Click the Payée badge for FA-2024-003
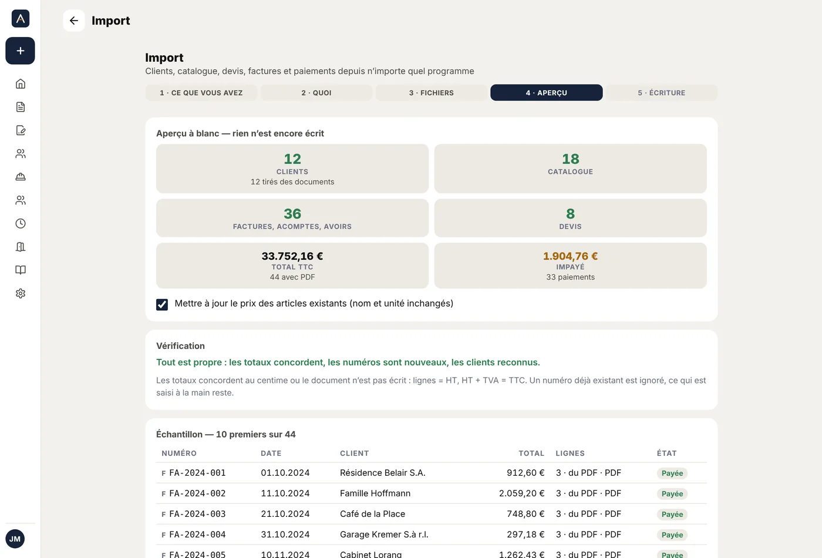The image size is (822, 558). [672, 515]
